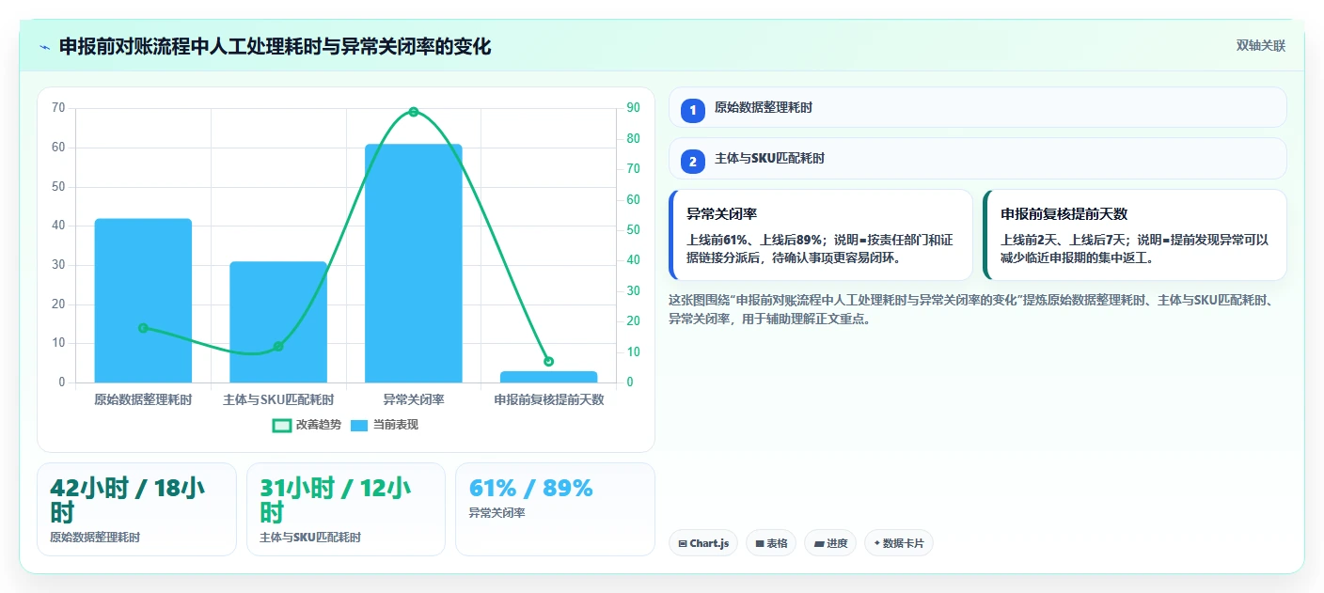The width and height of the screenshot is (1324, 593).
Task: Open the 原始数据整理耗时 list item
Action: 977,107
